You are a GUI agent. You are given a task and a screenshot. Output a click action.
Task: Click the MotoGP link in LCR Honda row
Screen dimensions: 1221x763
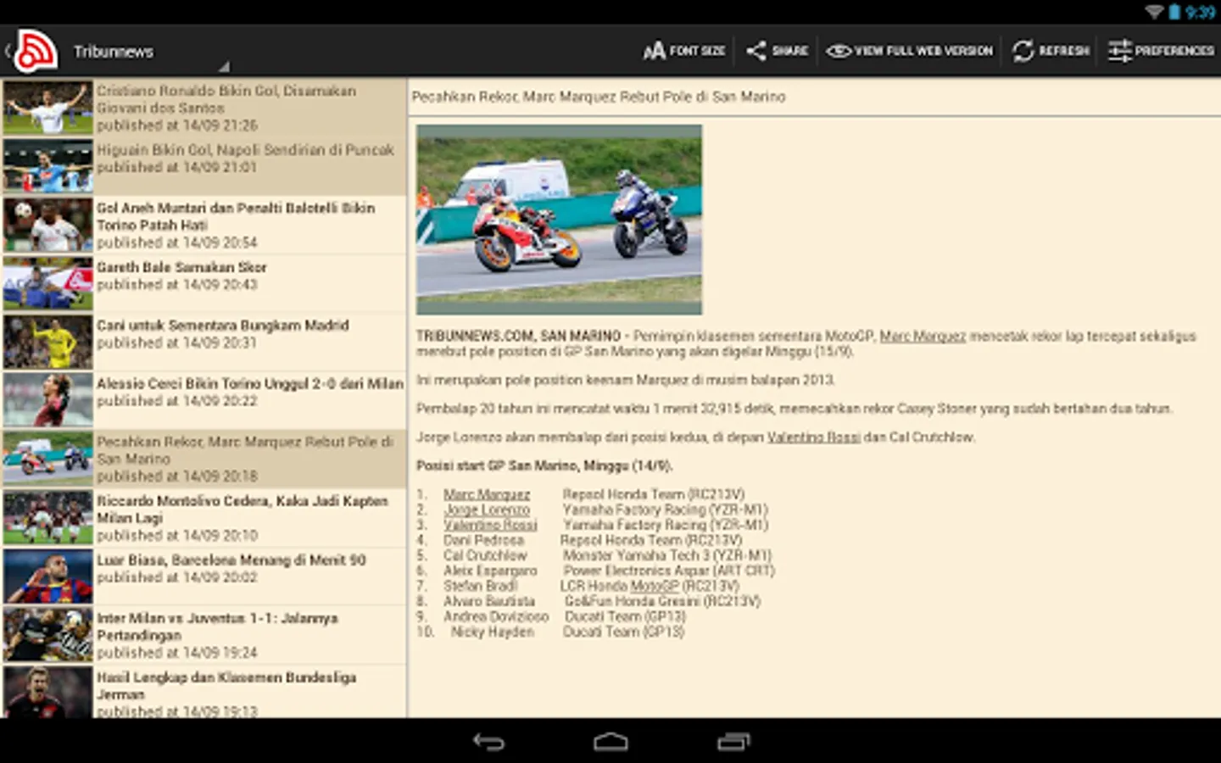(654, 586)
